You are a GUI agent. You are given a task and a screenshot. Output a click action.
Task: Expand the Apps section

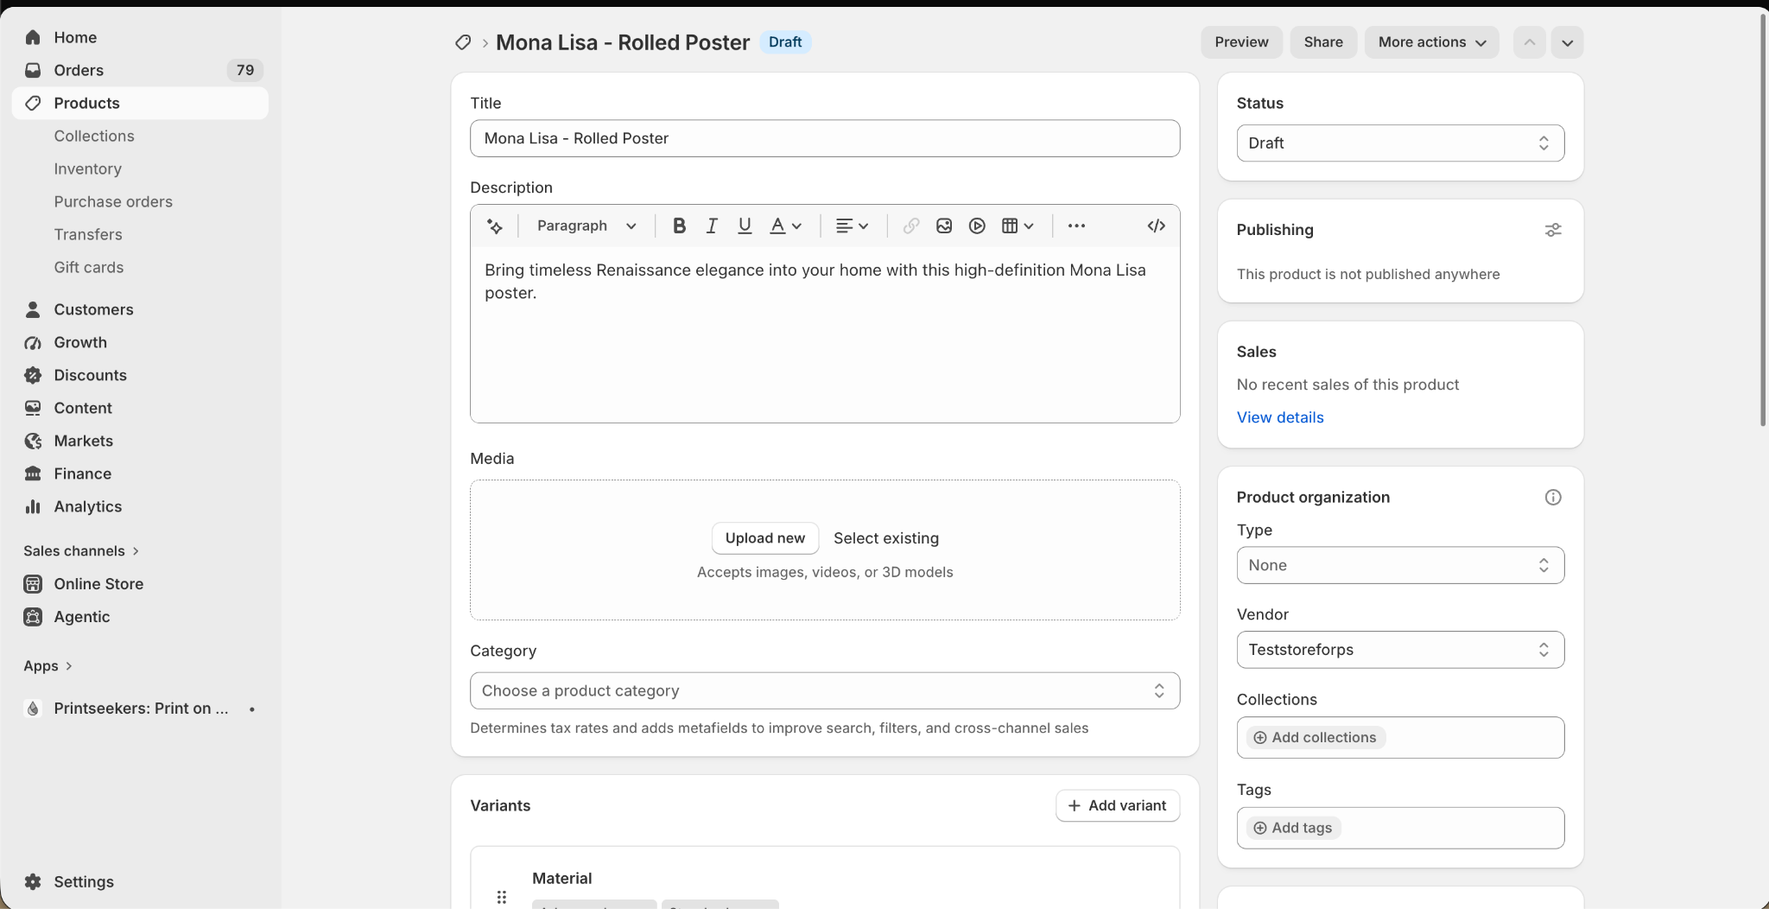click(x=48, y=665)
